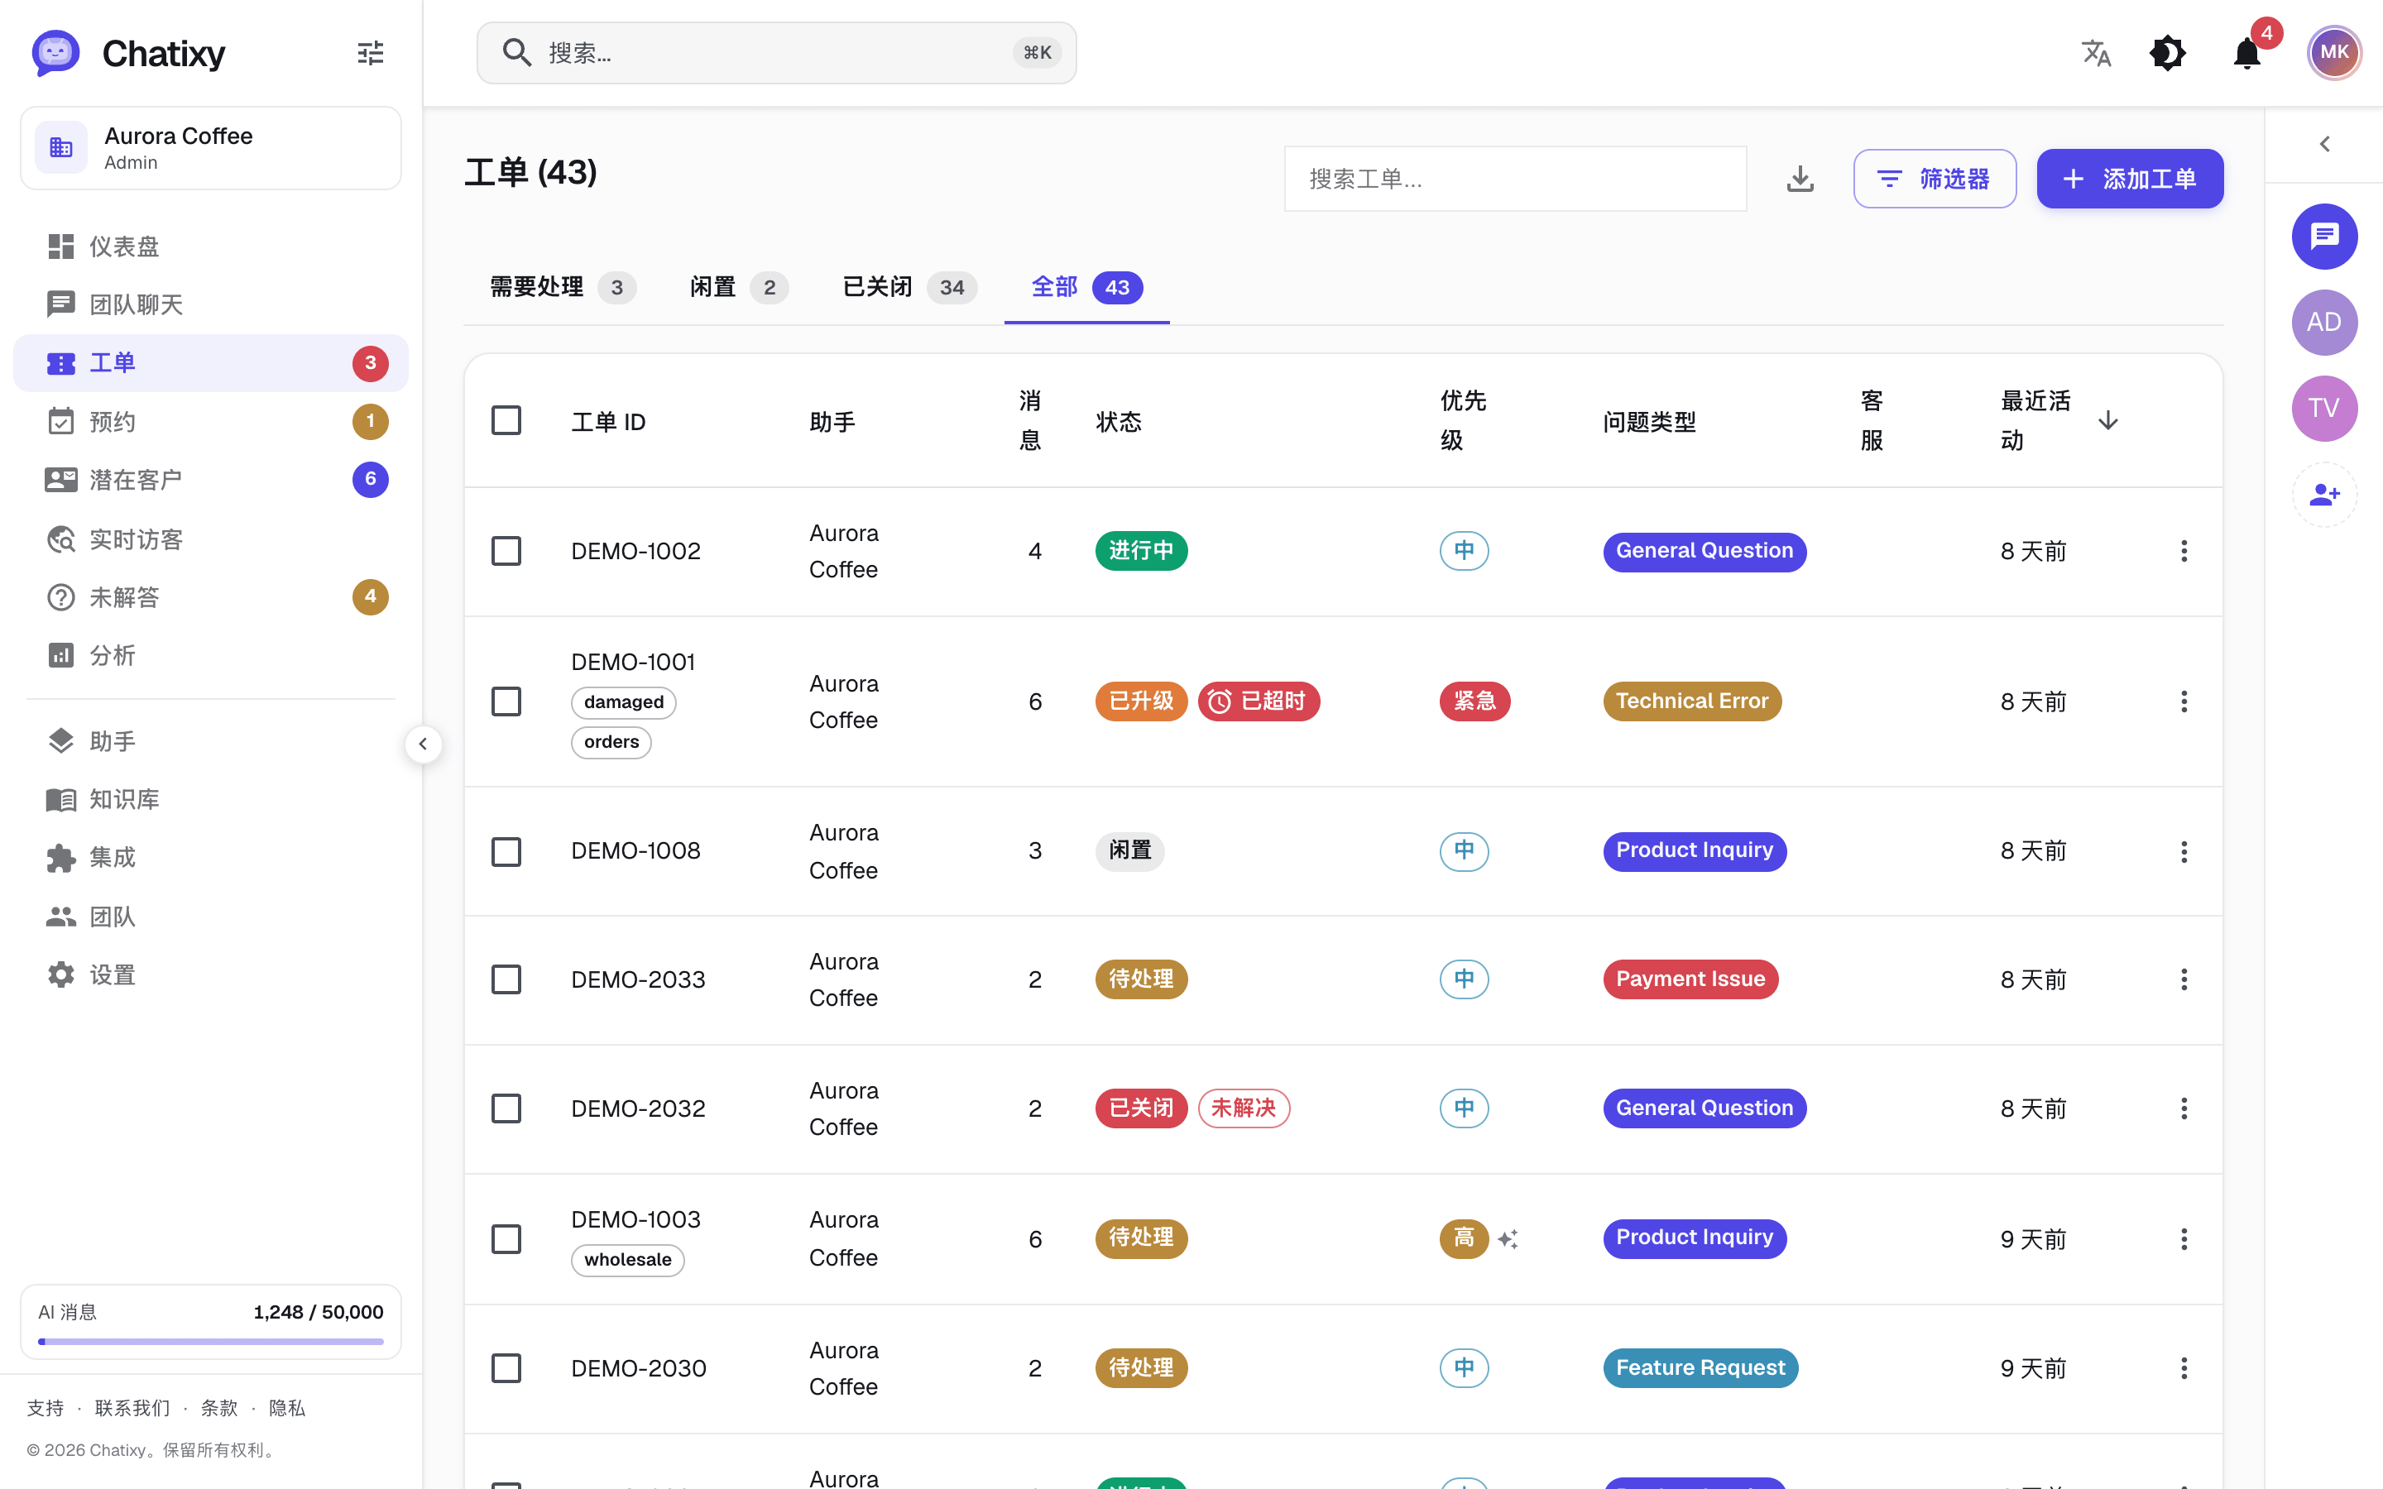Open 知识库 in sidebar
The image size is (2383, 1489).
click(211, 798)
